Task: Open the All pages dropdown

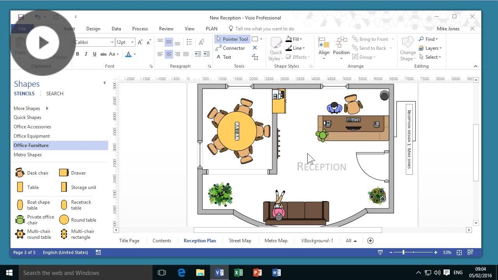Action: click(350, 240)
